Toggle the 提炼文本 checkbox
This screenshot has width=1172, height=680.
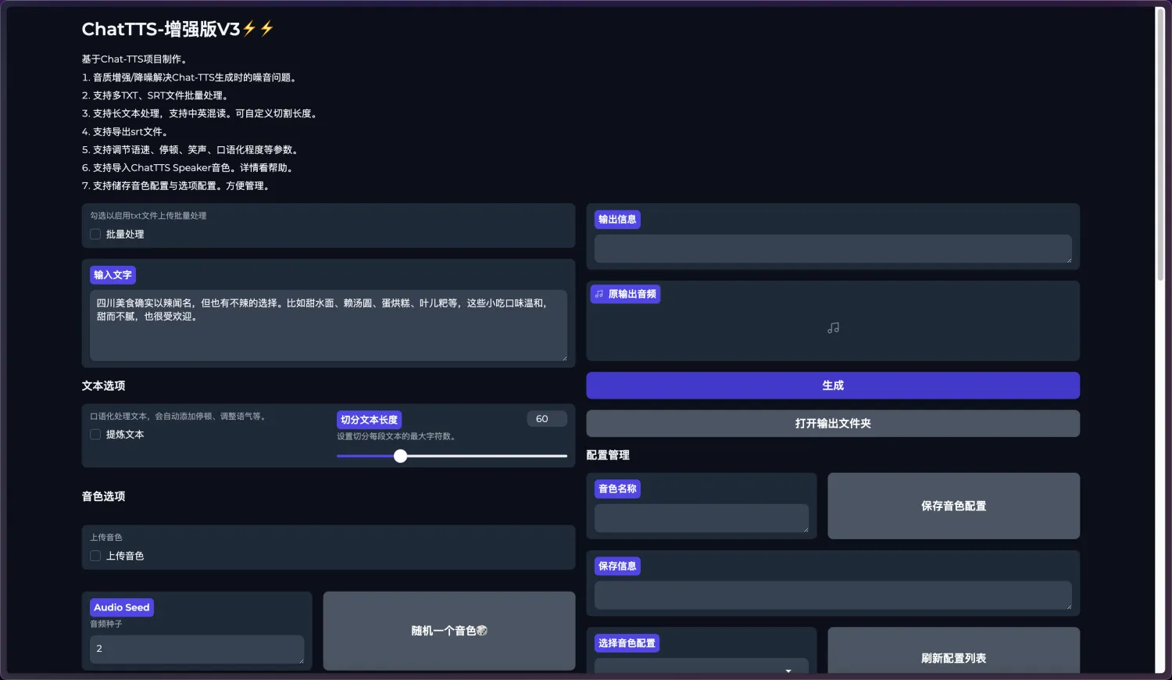pyautogui.click(x=95, y=435)
